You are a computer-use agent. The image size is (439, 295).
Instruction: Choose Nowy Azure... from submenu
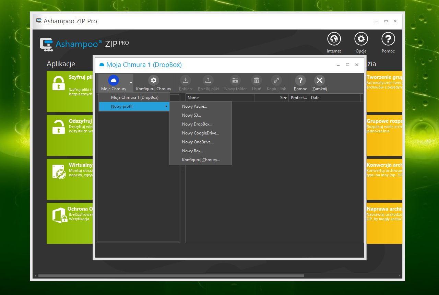point(201,106)
